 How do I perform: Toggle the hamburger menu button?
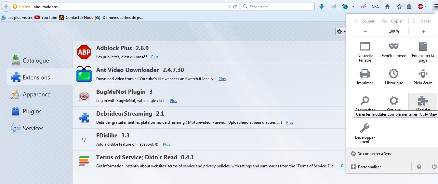[x=435, y=7]
